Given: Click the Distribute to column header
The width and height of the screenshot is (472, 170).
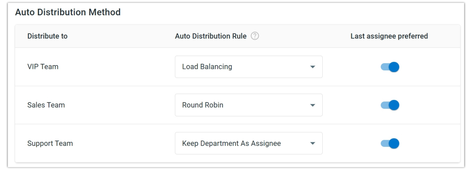Looking at the screenshot, I should [47, 36].
